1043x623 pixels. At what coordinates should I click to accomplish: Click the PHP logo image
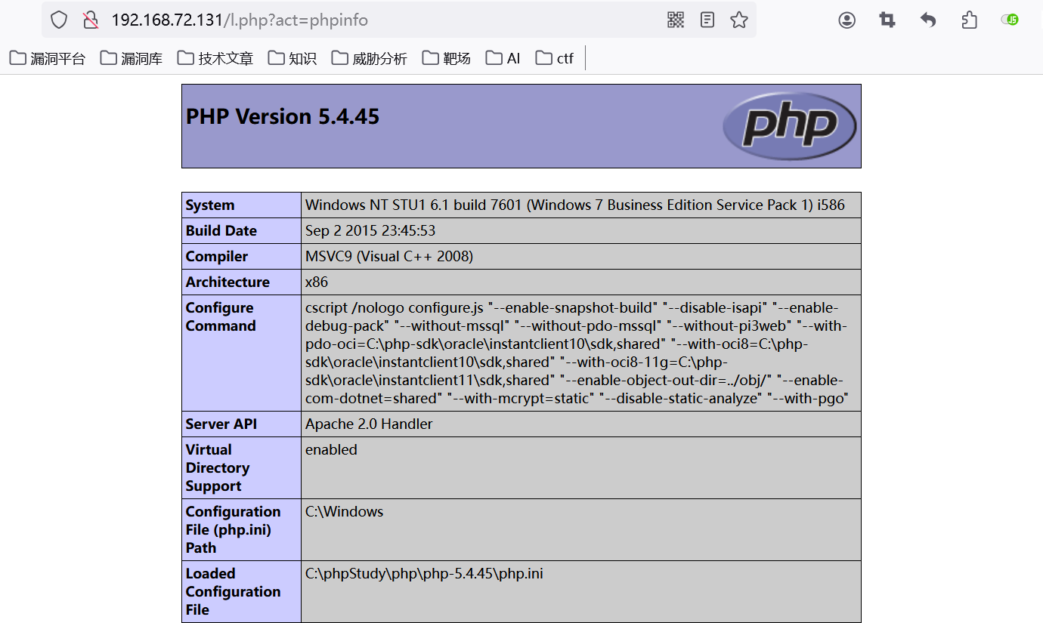[x=789, y=126]
